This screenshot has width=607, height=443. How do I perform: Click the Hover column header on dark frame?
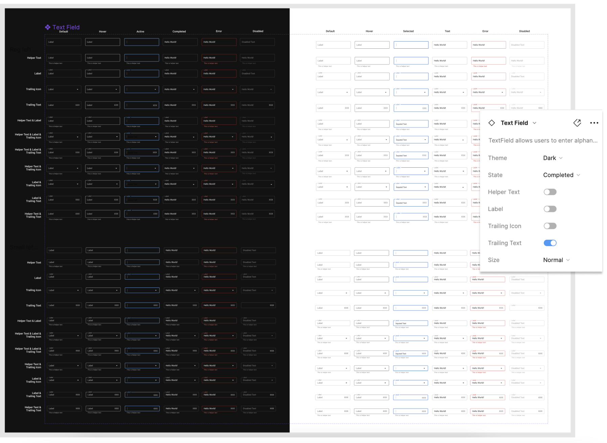point(103,31)
